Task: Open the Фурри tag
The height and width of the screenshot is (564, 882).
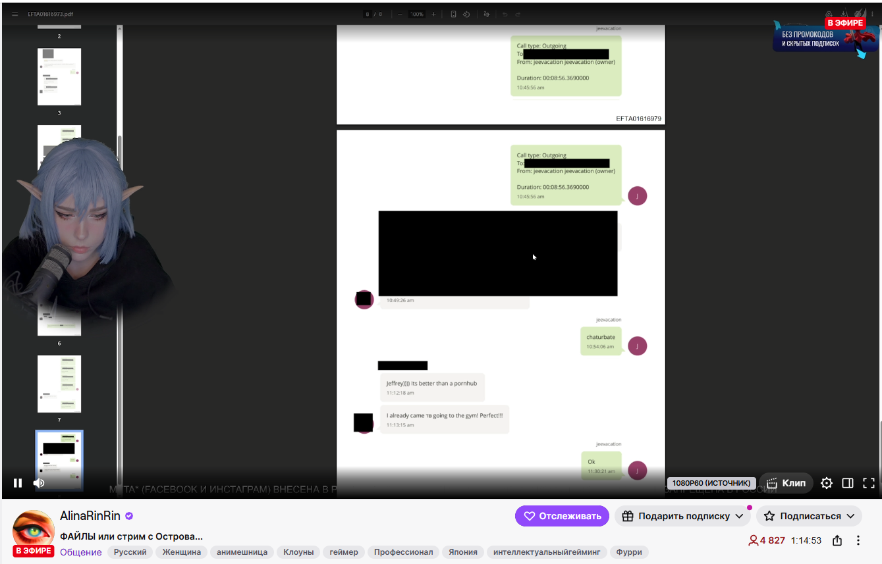Action: (629, 552)
